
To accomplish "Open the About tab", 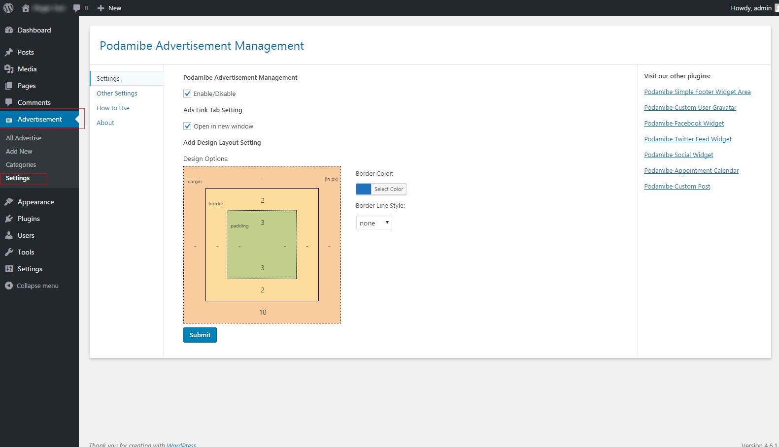I will point(105,123).
